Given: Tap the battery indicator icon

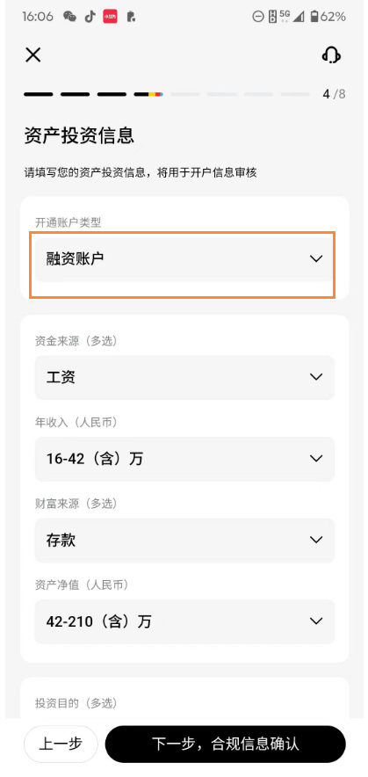Looking at the screenshot, I should [314, 17].
